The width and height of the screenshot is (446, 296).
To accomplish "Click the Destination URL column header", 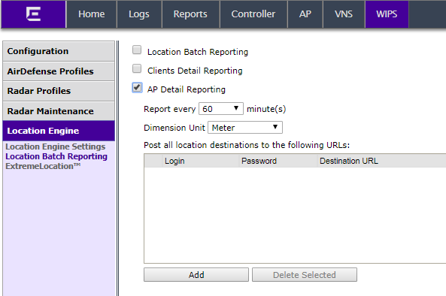I will pyautogui.click(x=382, y=161).
